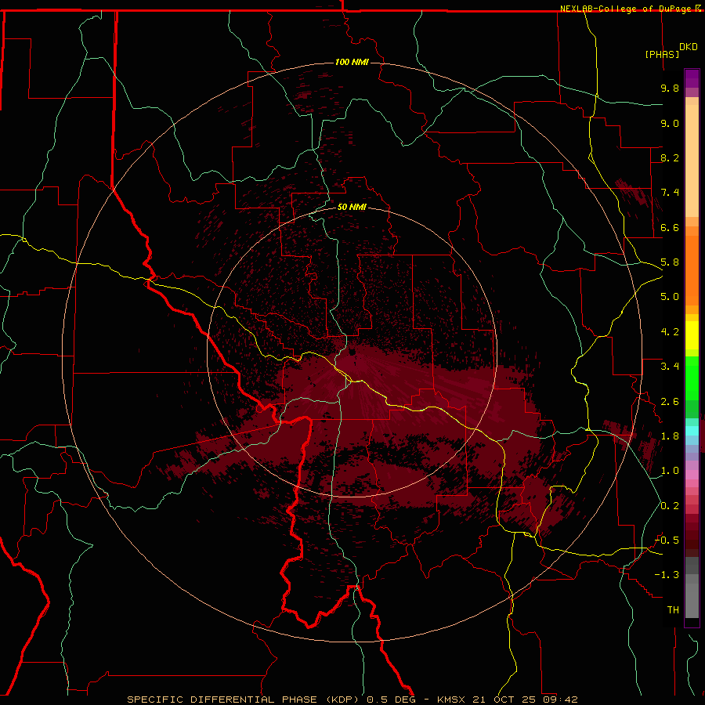Image resolution: width=705 pixels, height=705 pixels.
Task: Click the [PHAS] units label
Action: (662, 54)
